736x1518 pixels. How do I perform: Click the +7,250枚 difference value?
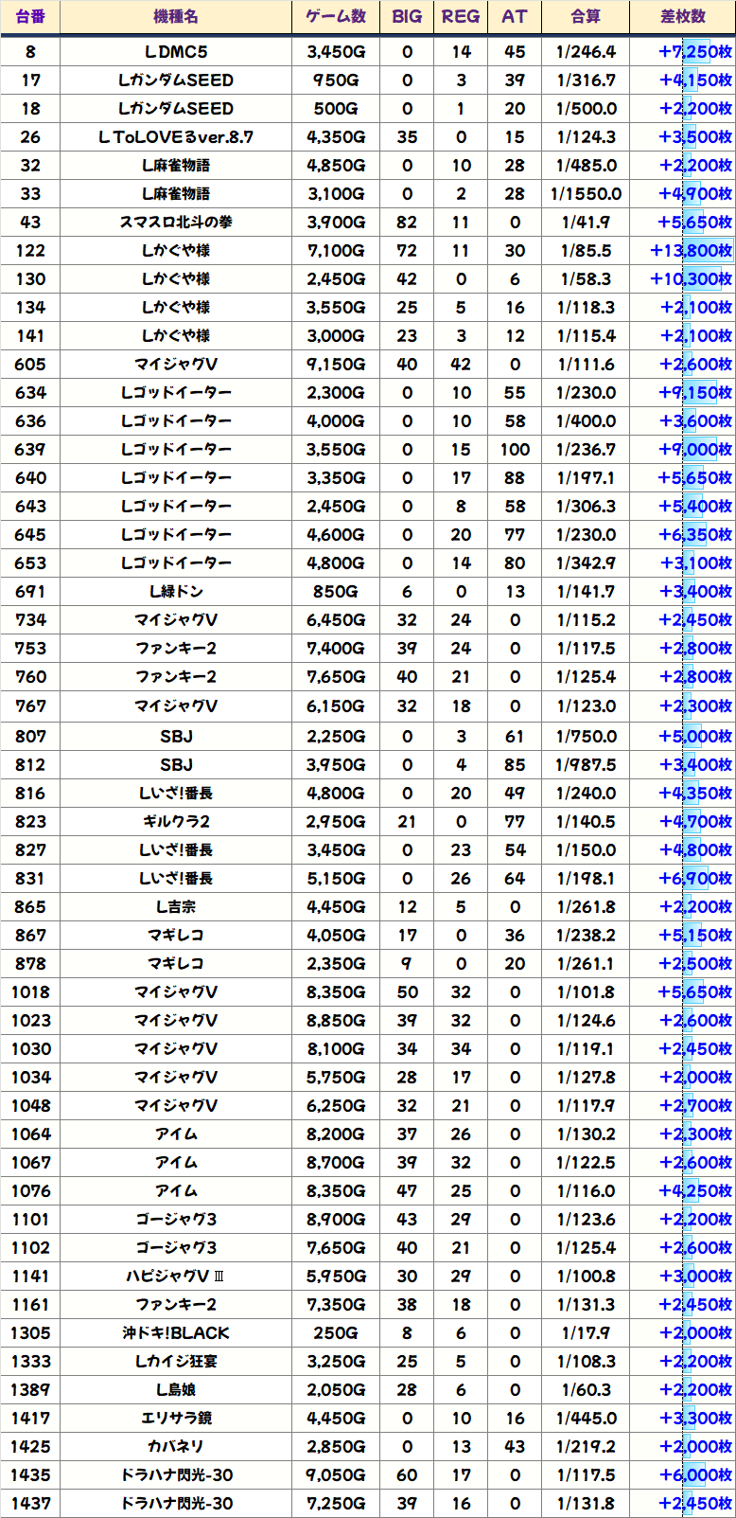point(695,52)
